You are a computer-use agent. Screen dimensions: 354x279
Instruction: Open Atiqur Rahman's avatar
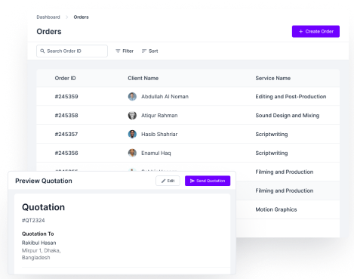click(132, 116)
